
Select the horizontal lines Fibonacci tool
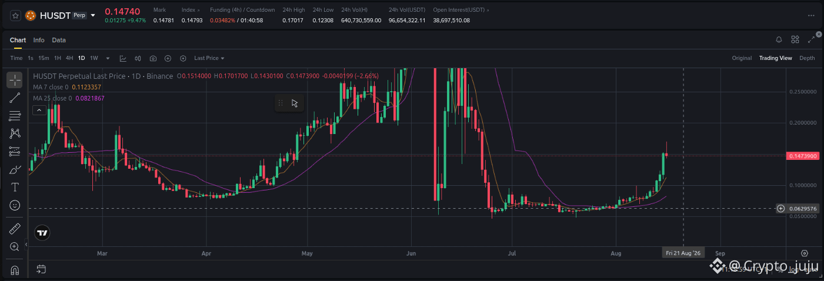point(15,116)
